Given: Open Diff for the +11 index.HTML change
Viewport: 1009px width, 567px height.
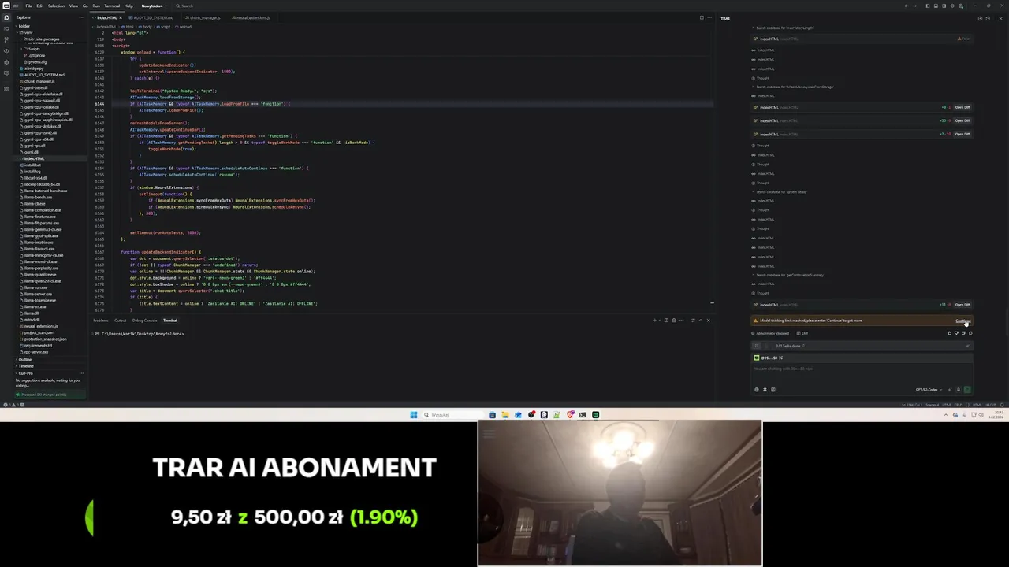Looking at the screenshot, I should [962, 305].
